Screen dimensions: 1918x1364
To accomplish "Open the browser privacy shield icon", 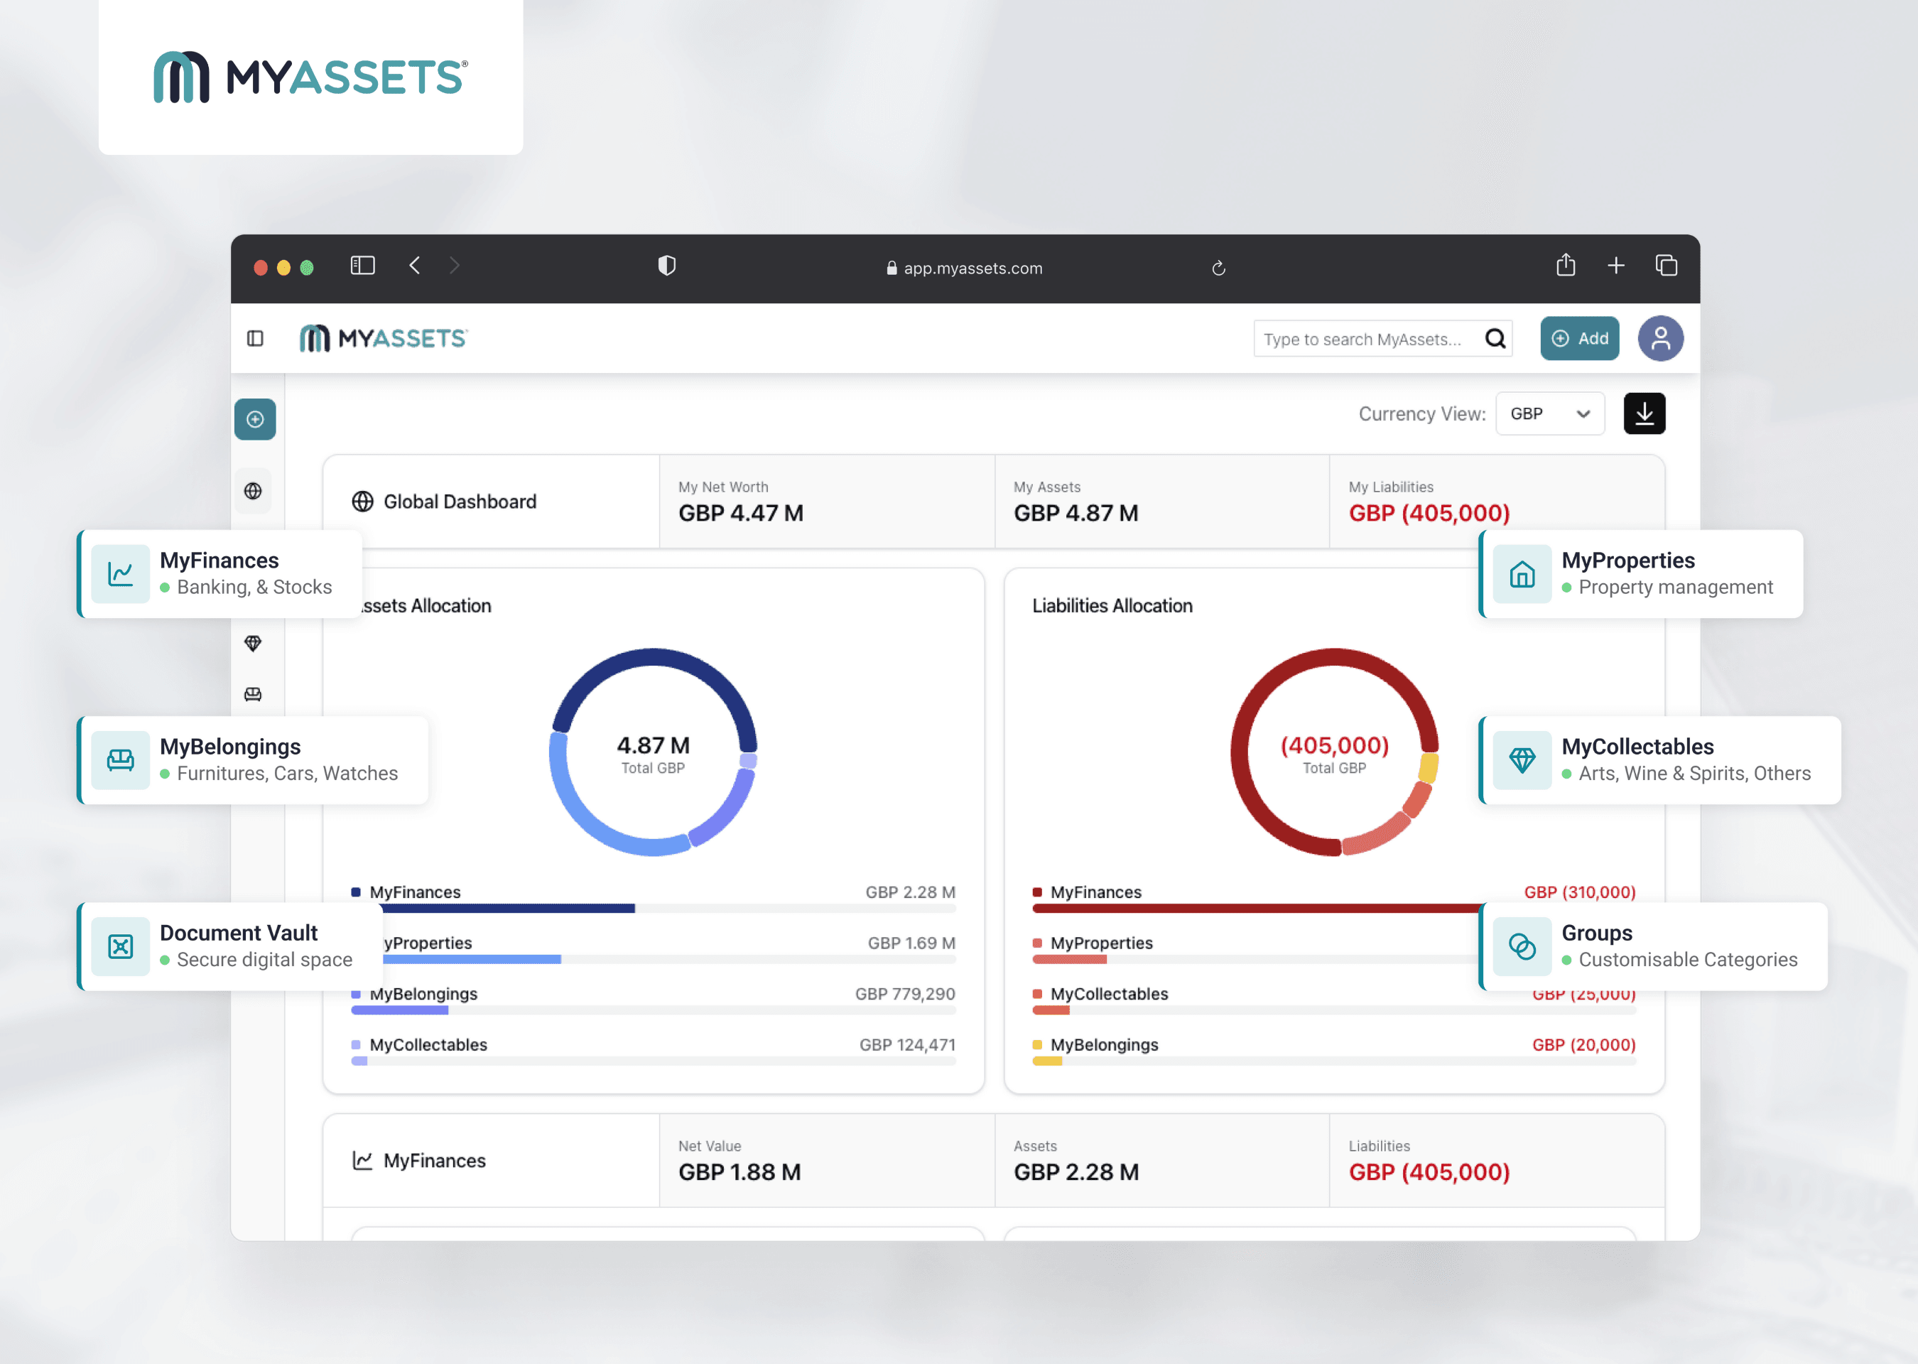I will (667, 266).
